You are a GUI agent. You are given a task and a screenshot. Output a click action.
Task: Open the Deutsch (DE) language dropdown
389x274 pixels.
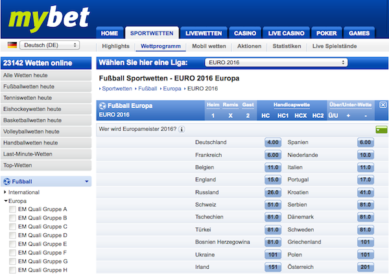click(x=50, y=45)
